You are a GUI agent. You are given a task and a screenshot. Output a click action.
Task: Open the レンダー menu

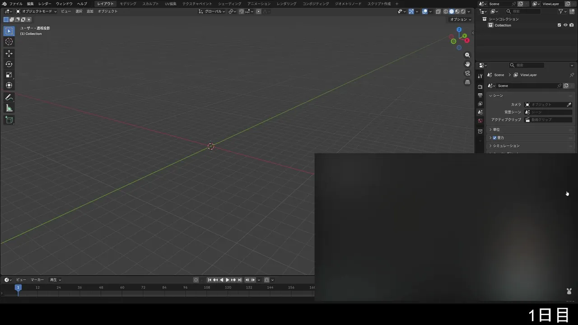pos(45,4)
